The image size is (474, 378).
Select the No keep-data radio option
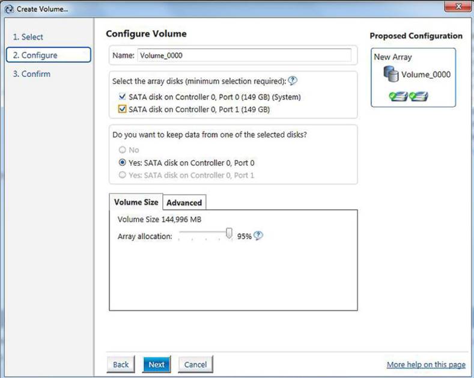[122, 150]
